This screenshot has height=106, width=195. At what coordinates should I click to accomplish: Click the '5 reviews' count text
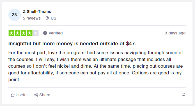pyautogui.click(x=32, y=18)
